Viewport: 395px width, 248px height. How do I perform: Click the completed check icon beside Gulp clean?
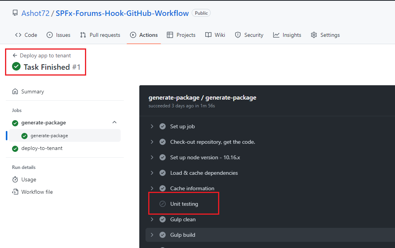tap(163, 219)
